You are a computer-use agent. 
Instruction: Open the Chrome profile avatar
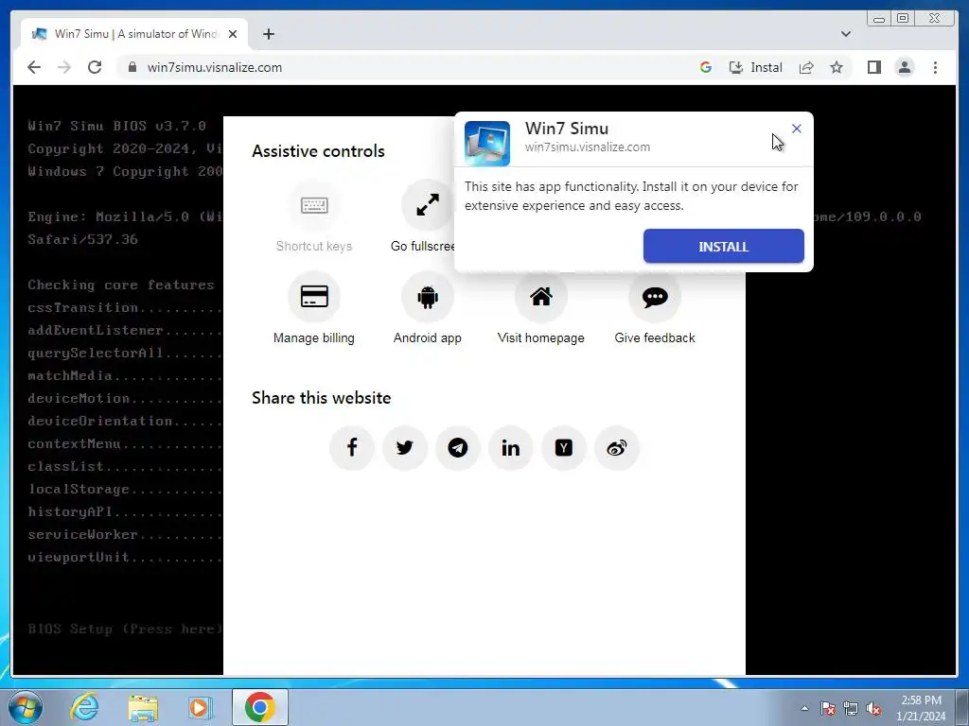905,67
